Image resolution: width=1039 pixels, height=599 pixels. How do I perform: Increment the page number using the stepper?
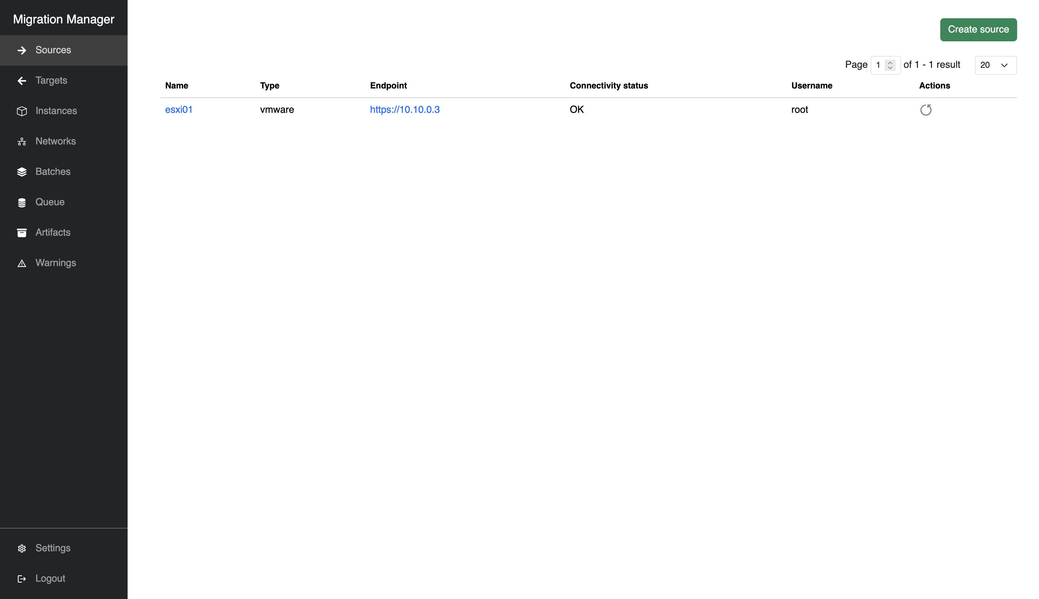pos(890,63)
